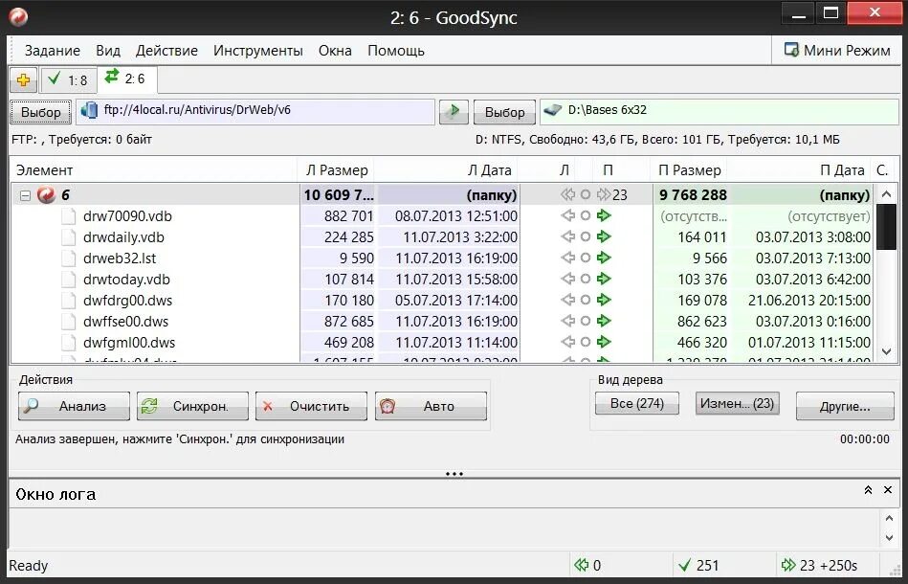This screenshot has height=584, width=908.
Task: Set do-nothing circle for dwfdrg00.dws
Action: point(586,300)
